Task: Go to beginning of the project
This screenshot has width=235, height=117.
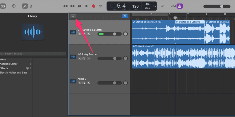Action: tap(79, 6)
